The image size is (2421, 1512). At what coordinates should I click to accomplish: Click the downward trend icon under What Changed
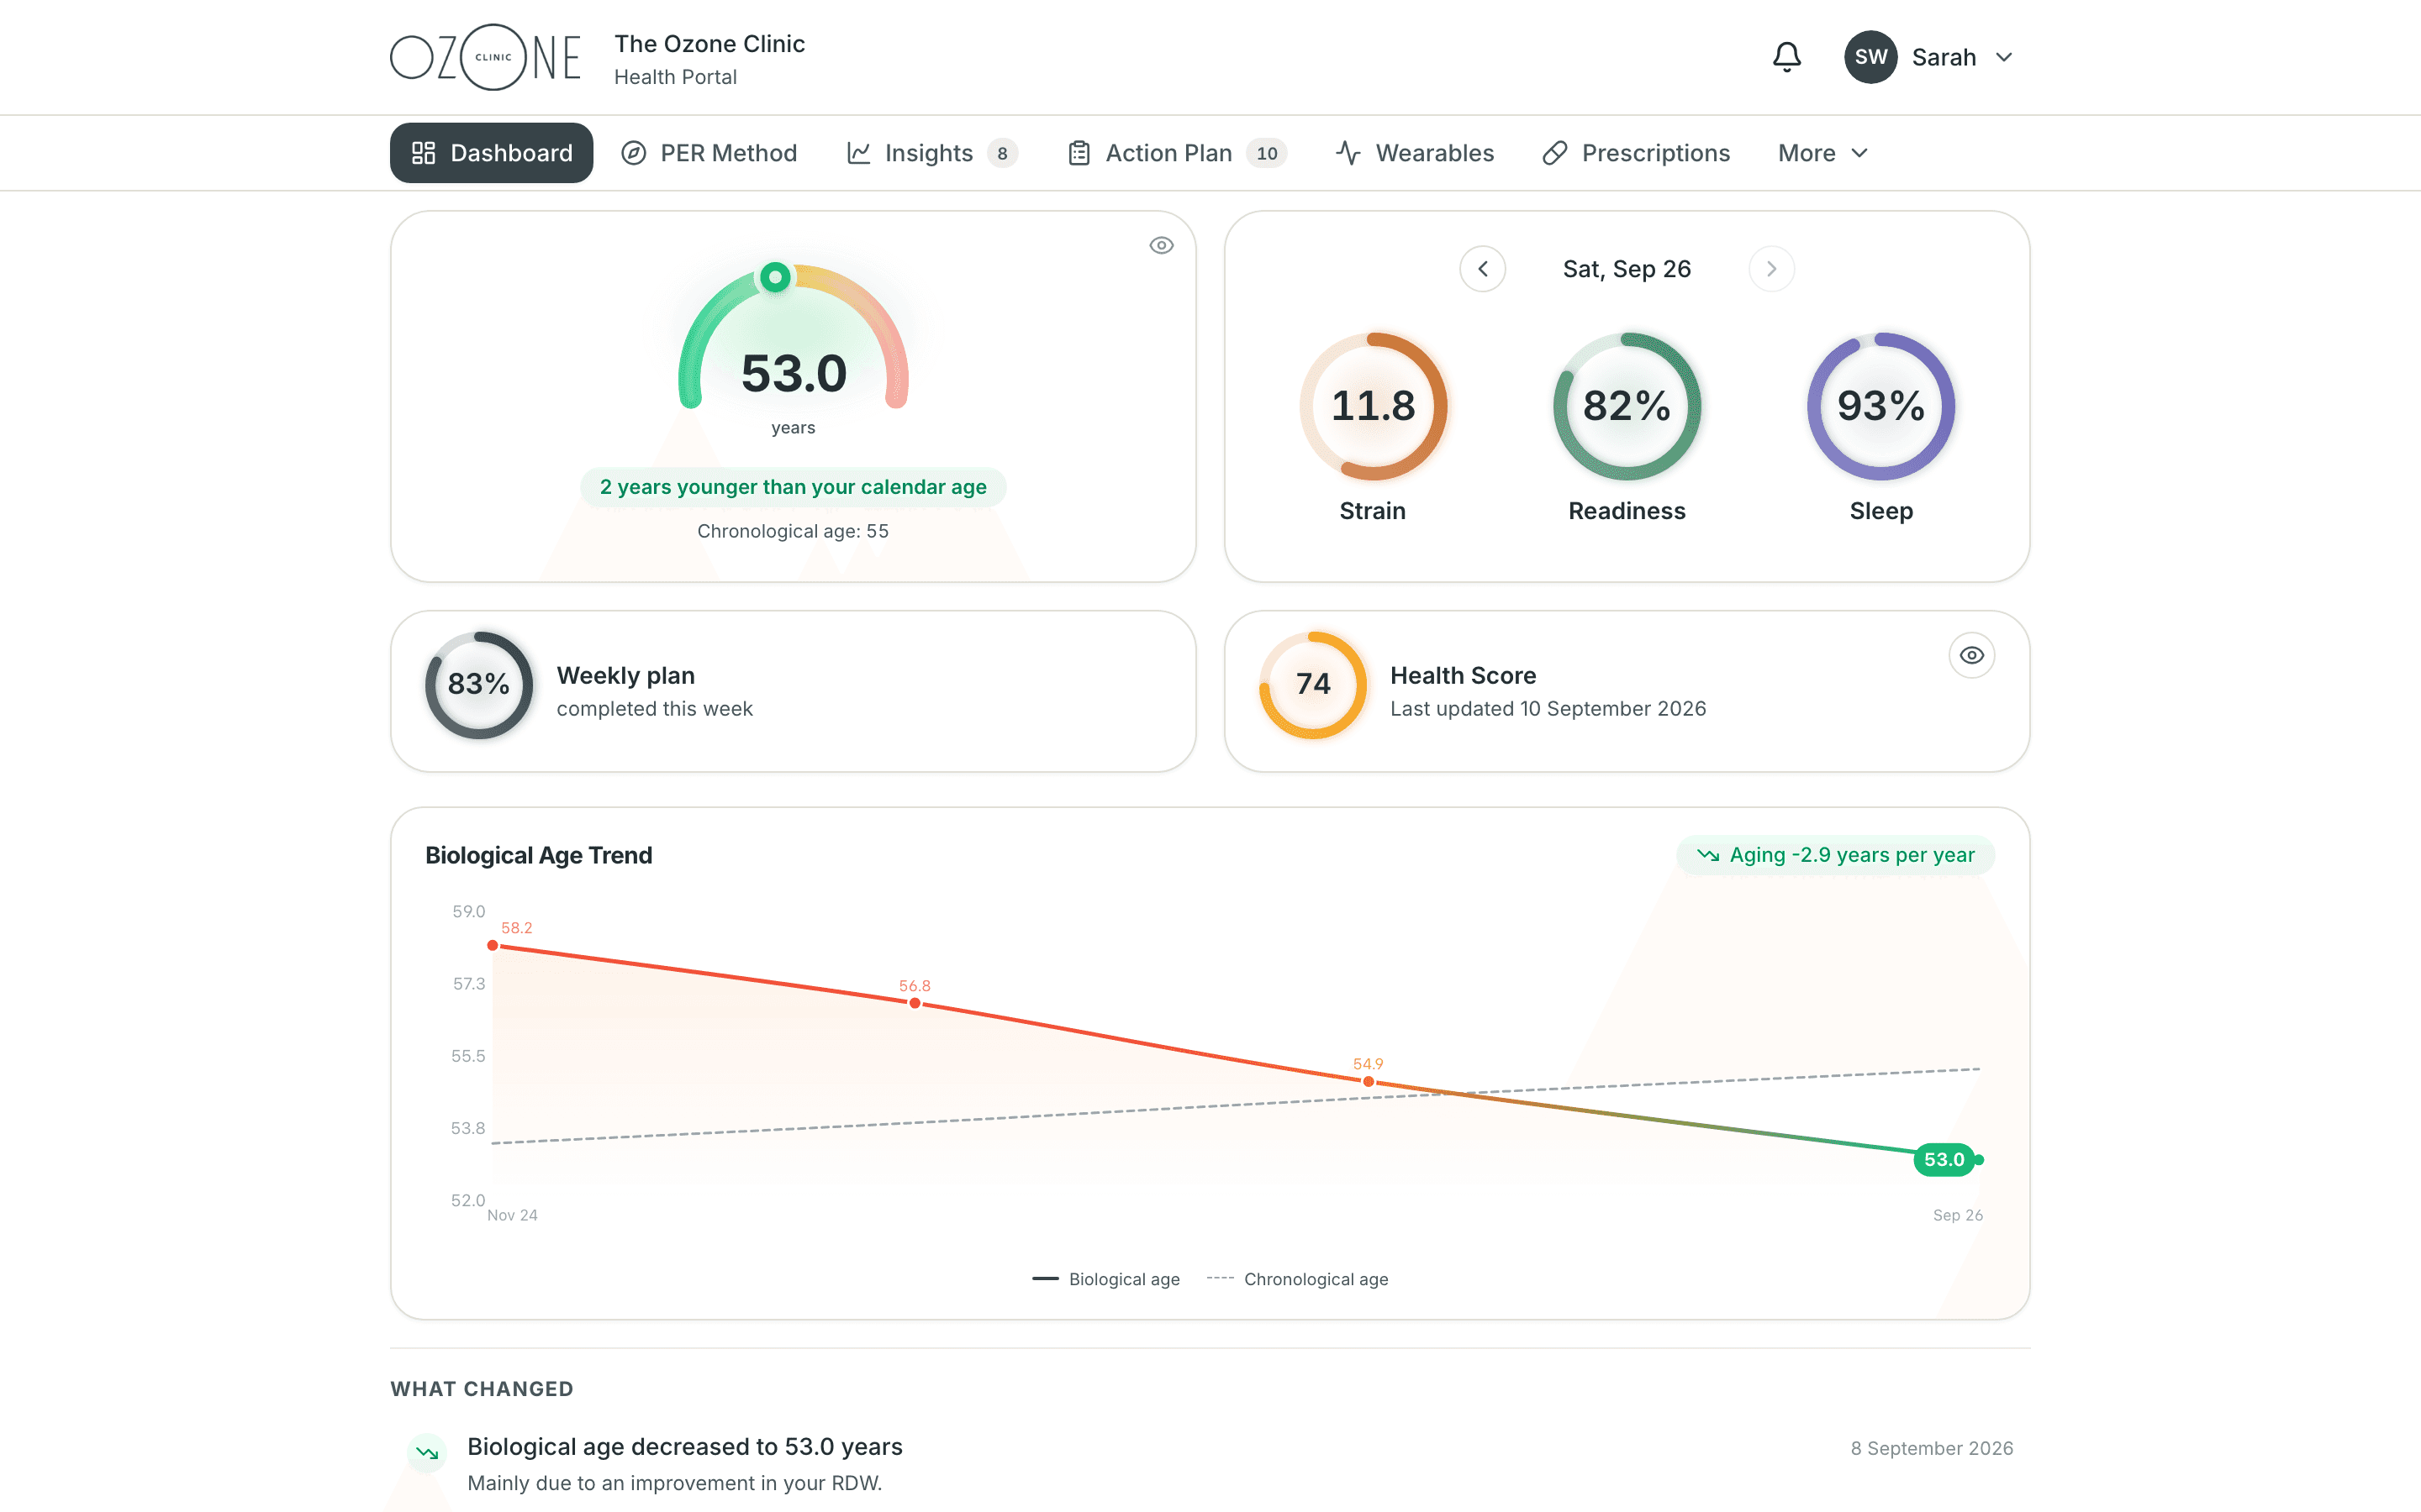pyautogui.click(x=427, y=1452)
